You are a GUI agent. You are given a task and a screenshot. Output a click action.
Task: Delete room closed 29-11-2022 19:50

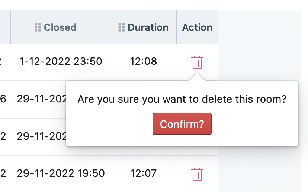point(197,174)
